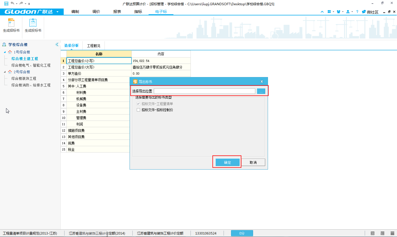
Task: Collapse the 2号综合楼 tree node
Action: 5,72
